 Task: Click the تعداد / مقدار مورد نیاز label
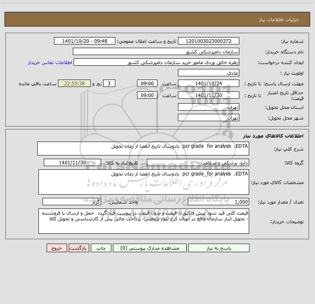tap(281, 202)
